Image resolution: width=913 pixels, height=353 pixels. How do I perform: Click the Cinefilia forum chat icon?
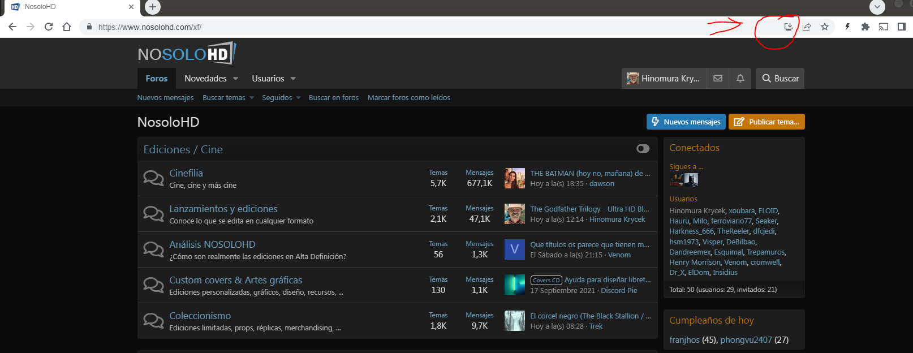tap(153, 178)
